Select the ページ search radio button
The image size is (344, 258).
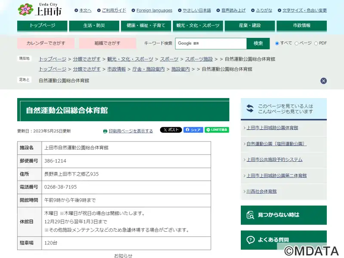(x=296, y=43)
